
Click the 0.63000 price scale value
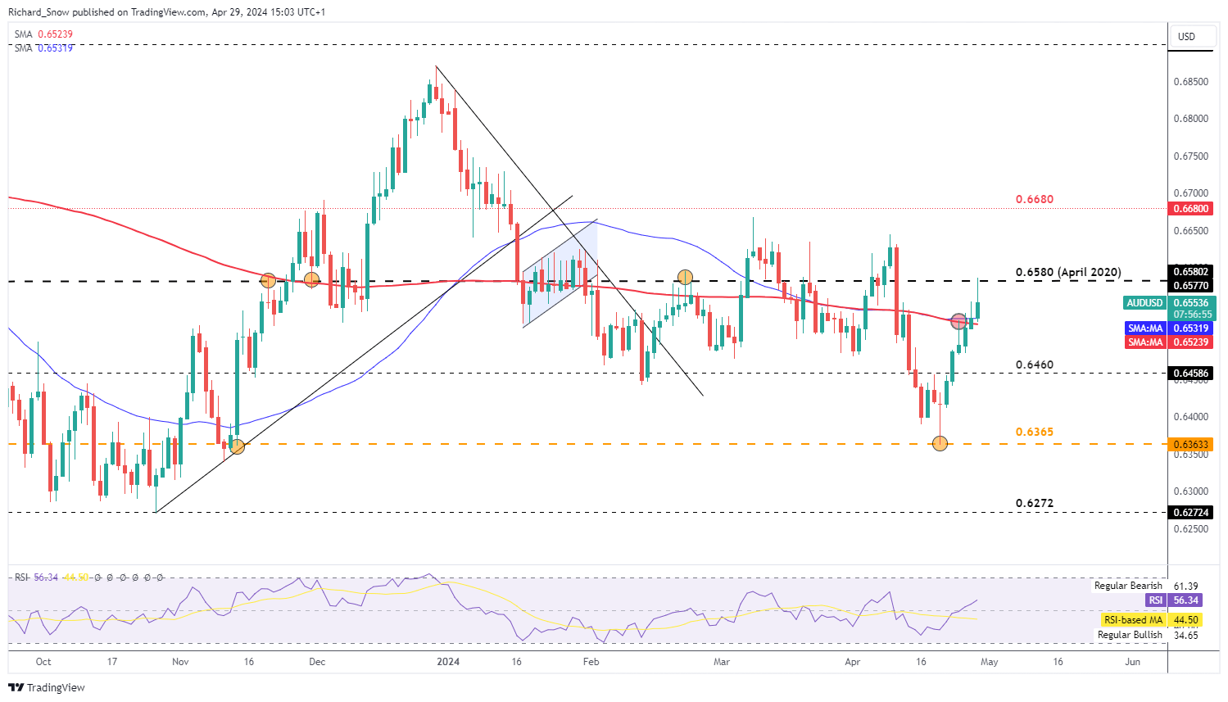tap(1191, 491)
